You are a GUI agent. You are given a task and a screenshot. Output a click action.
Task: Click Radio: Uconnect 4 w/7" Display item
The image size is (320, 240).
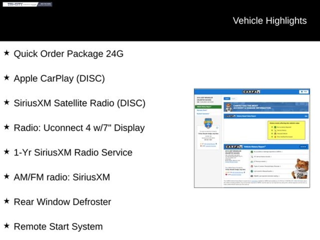coord(79,128)
